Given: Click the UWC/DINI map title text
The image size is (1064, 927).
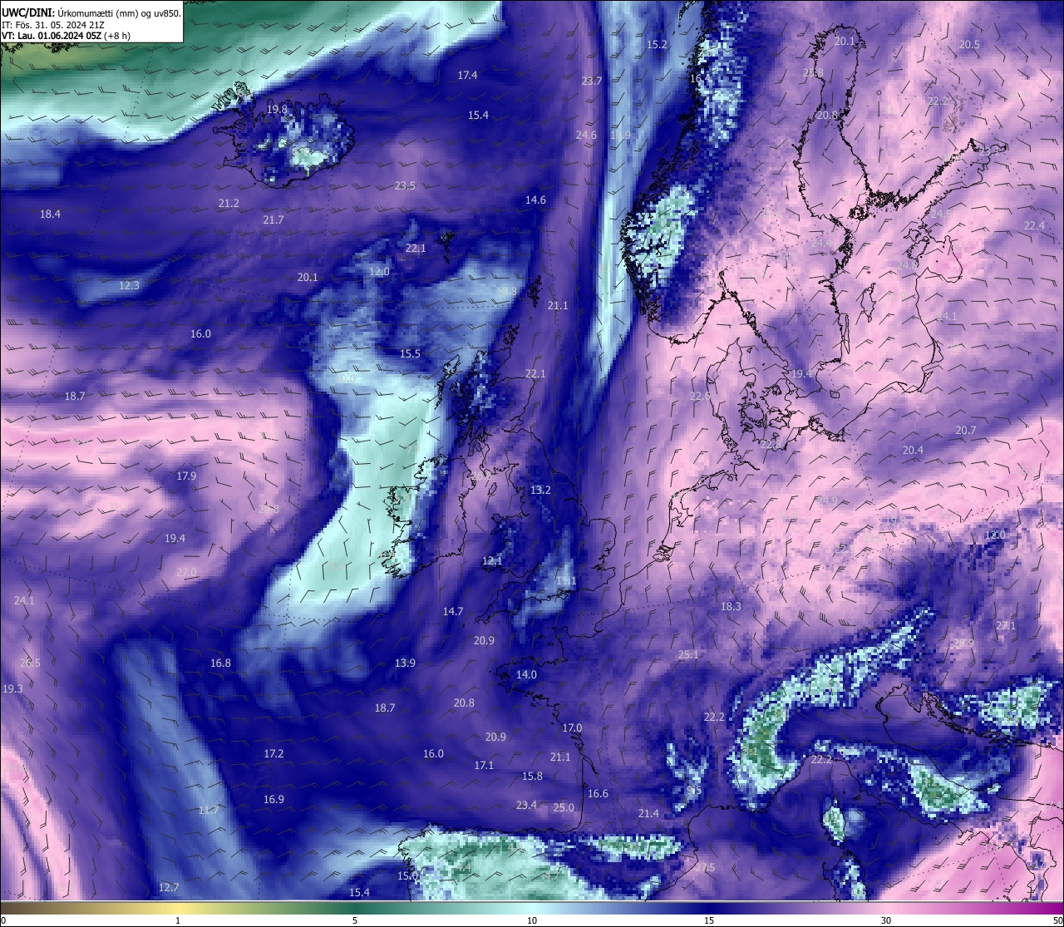Looking at the screenshot, I should tap(91, 12).
